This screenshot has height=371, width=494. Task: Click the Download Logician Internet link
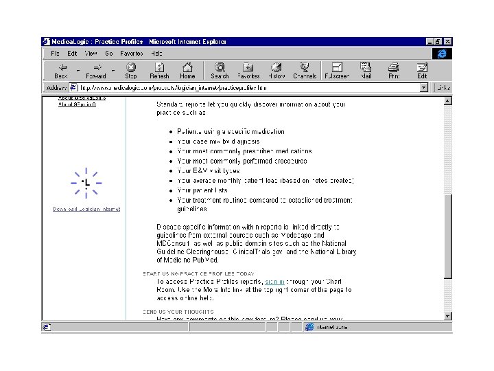tap(86, 209)
